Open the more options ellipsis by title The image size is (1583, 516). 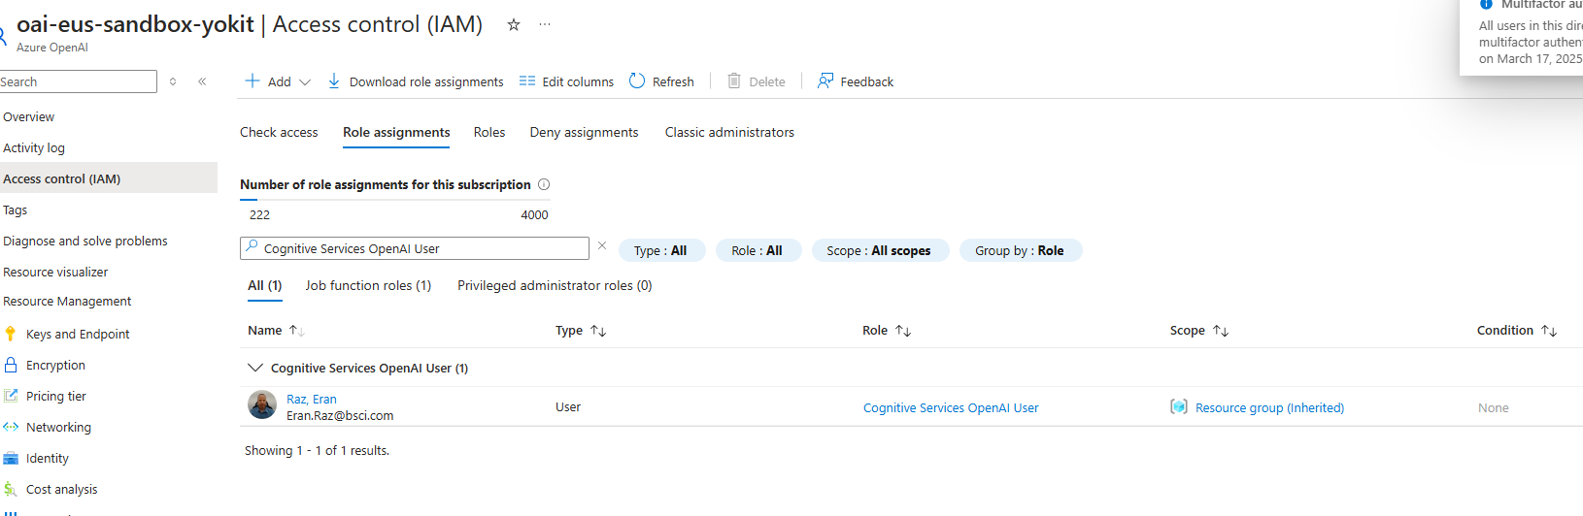(x=545, y=25)
